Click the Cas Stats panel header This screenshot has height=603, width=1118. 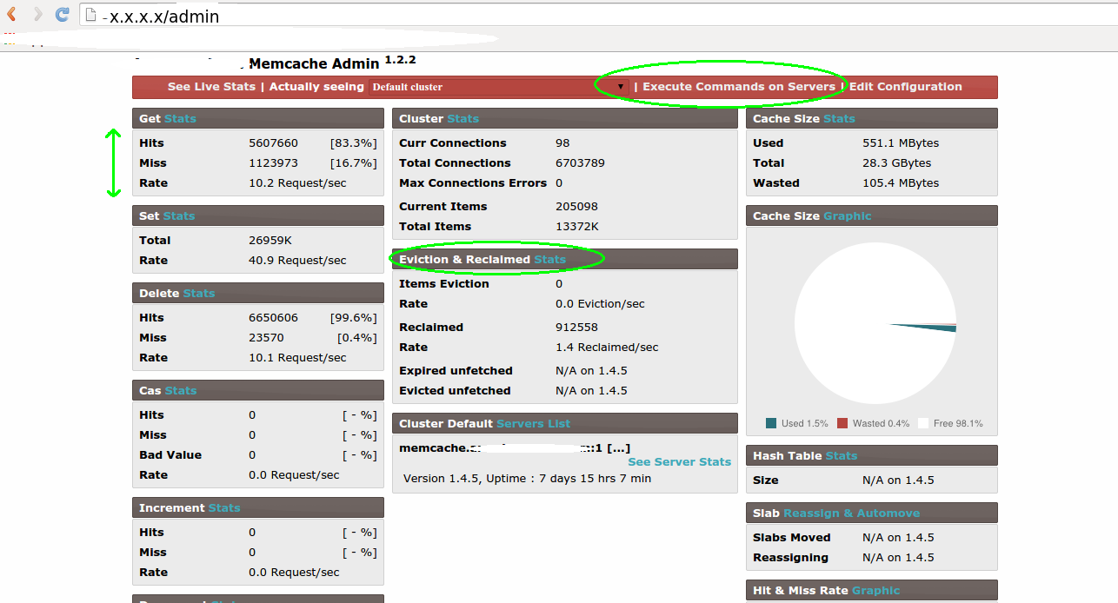click(x=258, y=390)
